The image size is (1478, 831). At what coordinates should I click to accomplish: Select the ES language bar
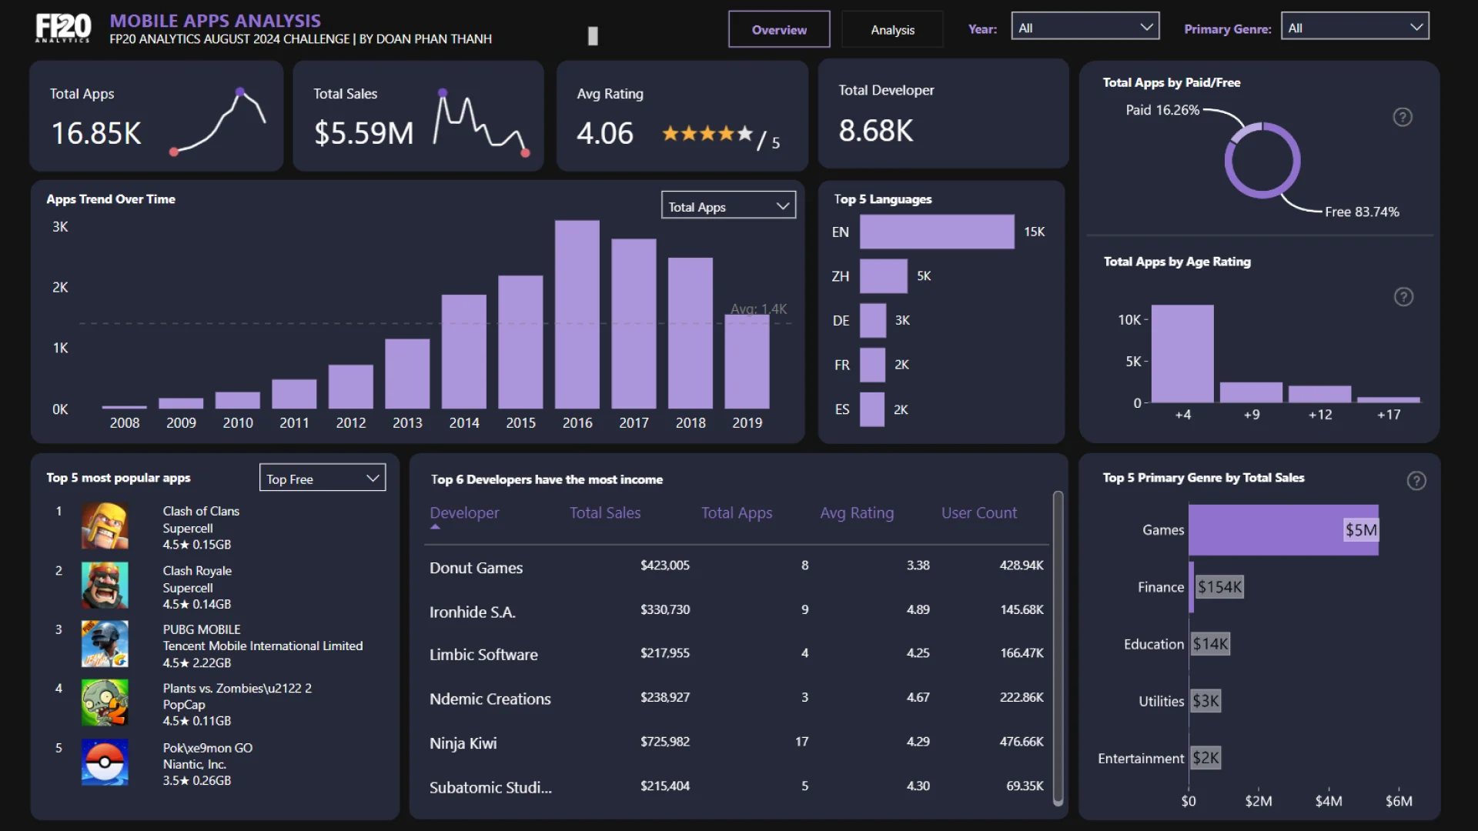click(x=872, y=409)
